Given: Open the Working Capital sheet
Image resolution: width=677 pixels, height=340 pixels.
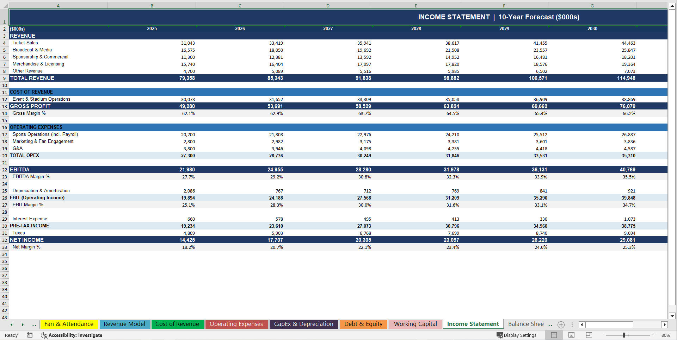Looking at the screenshot, I should (x=415, y=324).
